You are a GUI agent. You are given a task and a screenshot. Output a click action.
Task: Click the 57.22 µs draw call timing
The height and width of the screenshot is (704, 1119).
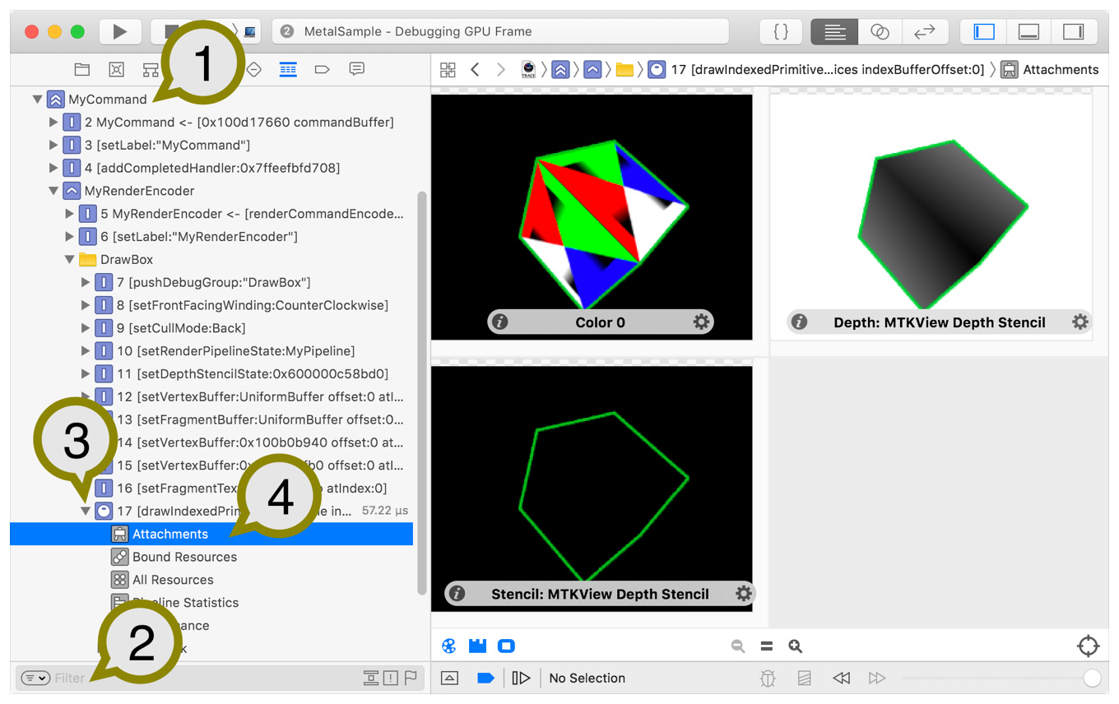tap(385, 511)
